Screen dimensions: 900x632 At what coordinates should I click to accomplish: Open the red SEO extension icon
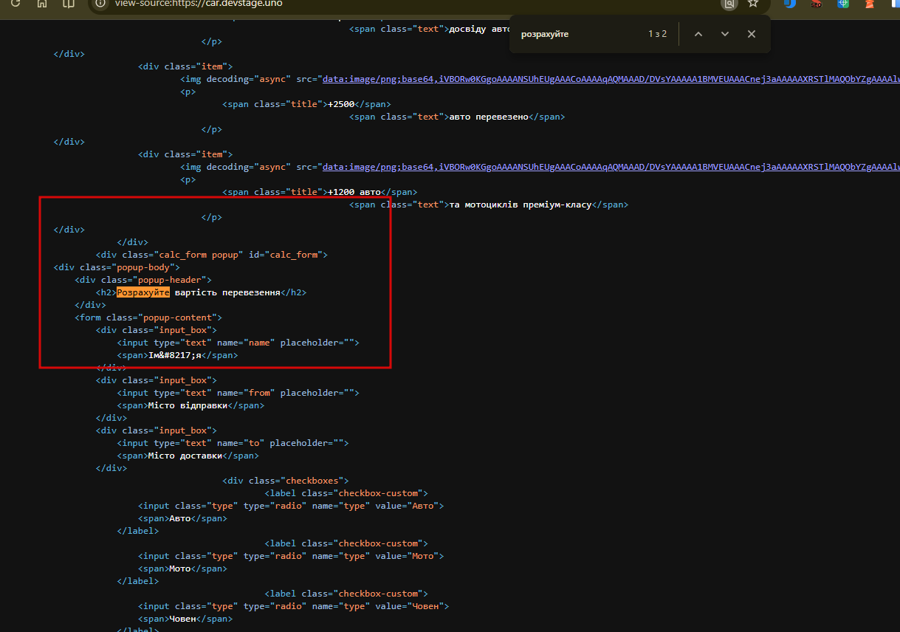pyautogui.click(x=817, y=4)
